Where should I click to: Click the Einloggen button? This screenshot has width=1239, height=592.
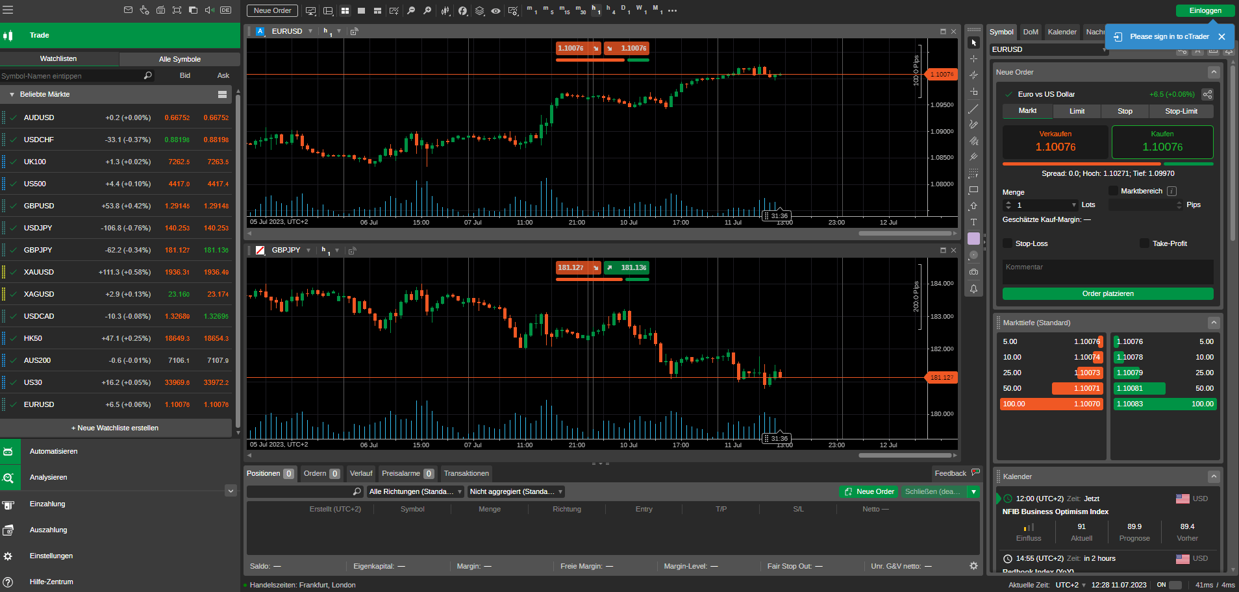click(1205, 10)
